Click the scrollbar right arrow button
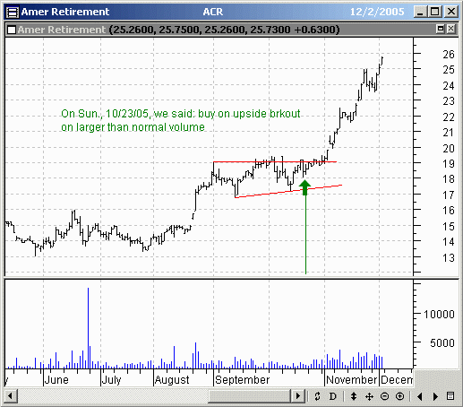 tap(298, 396)
